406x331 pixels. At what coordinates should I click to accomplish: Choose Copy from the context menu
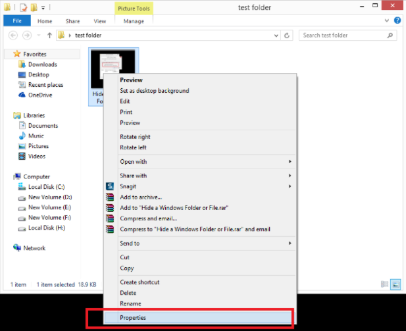point(127,268)
